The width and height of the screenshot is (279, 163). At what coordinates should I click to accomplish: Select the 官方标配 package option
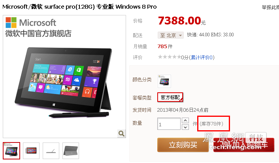[x=170, y=97]
